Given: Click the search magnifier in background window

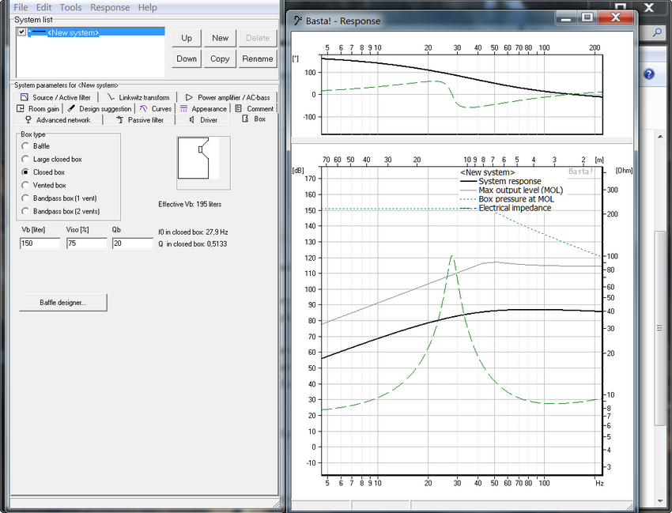Looking at the screenshot, I should click(656, 32).
